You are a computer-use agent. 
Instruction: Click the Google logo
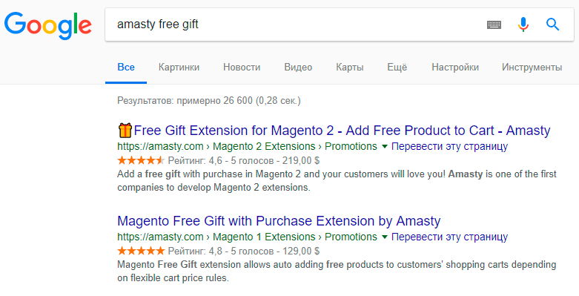click(x=48, y=25)
